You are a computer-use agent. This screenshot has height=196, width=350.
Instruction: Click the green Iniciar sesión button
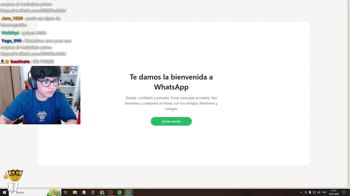tap(171, 121)
